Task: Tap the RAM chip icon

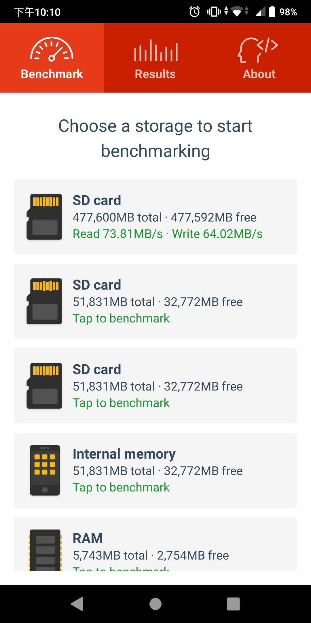Action: pyautogui.click(x=45, y=550)
